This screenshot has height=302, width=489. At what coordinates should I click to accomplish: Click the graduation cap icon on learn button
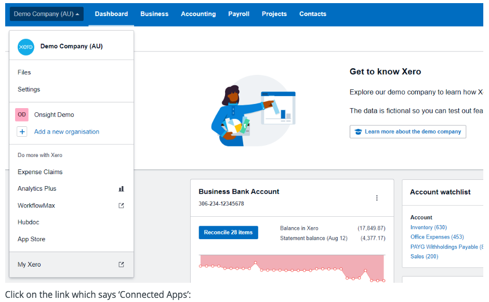(x=359, y=132)
